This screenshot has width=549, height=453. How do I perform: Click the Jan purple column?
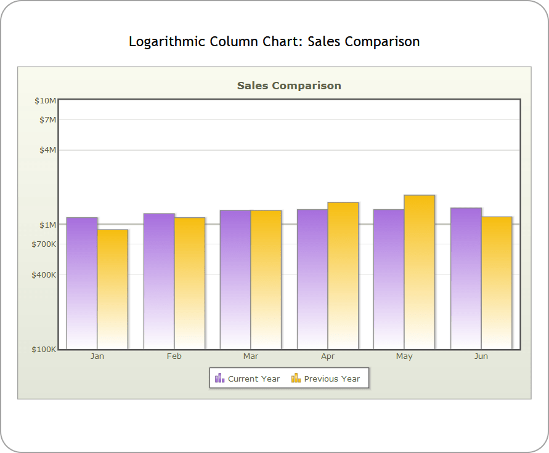pyautogui.click(x=81, y=283)
